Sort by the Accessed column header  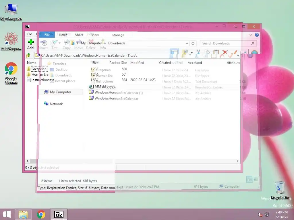(195, 63)
